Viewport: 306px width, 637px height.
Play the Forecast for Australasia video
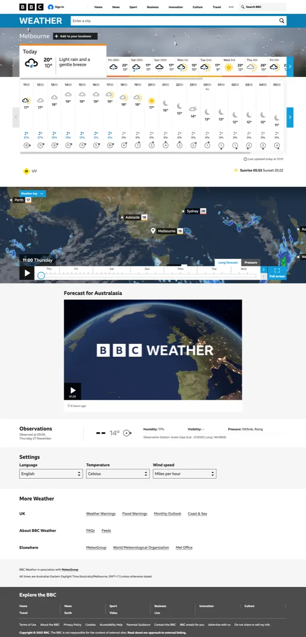(x=73, y=391)
